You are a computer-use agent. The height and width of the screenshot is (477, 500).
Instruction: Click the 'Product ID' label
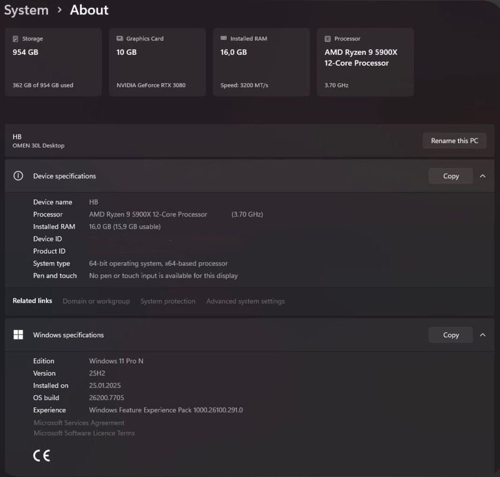click(49, 251)
